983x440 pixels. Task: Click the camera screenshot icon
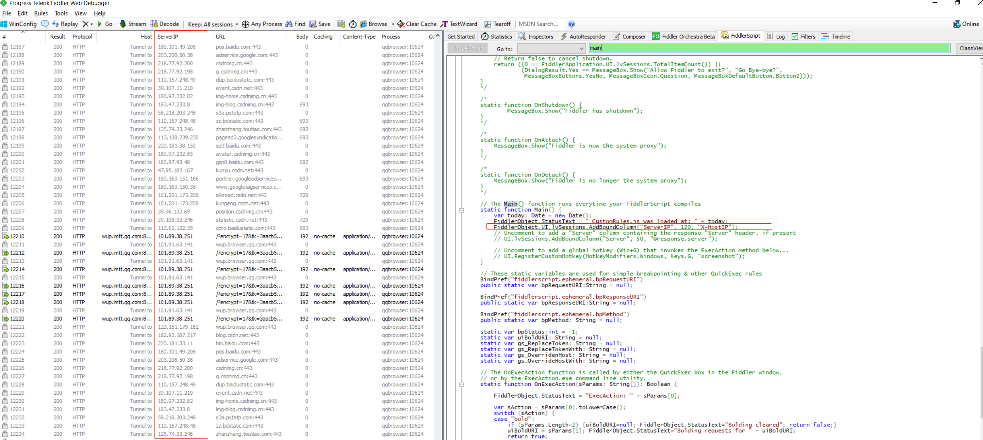(x=341, y=24)
